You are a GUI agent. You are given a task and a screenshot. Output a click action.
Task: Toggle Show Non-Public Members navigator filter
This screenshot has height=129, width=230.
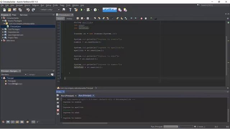coord(17,122)
